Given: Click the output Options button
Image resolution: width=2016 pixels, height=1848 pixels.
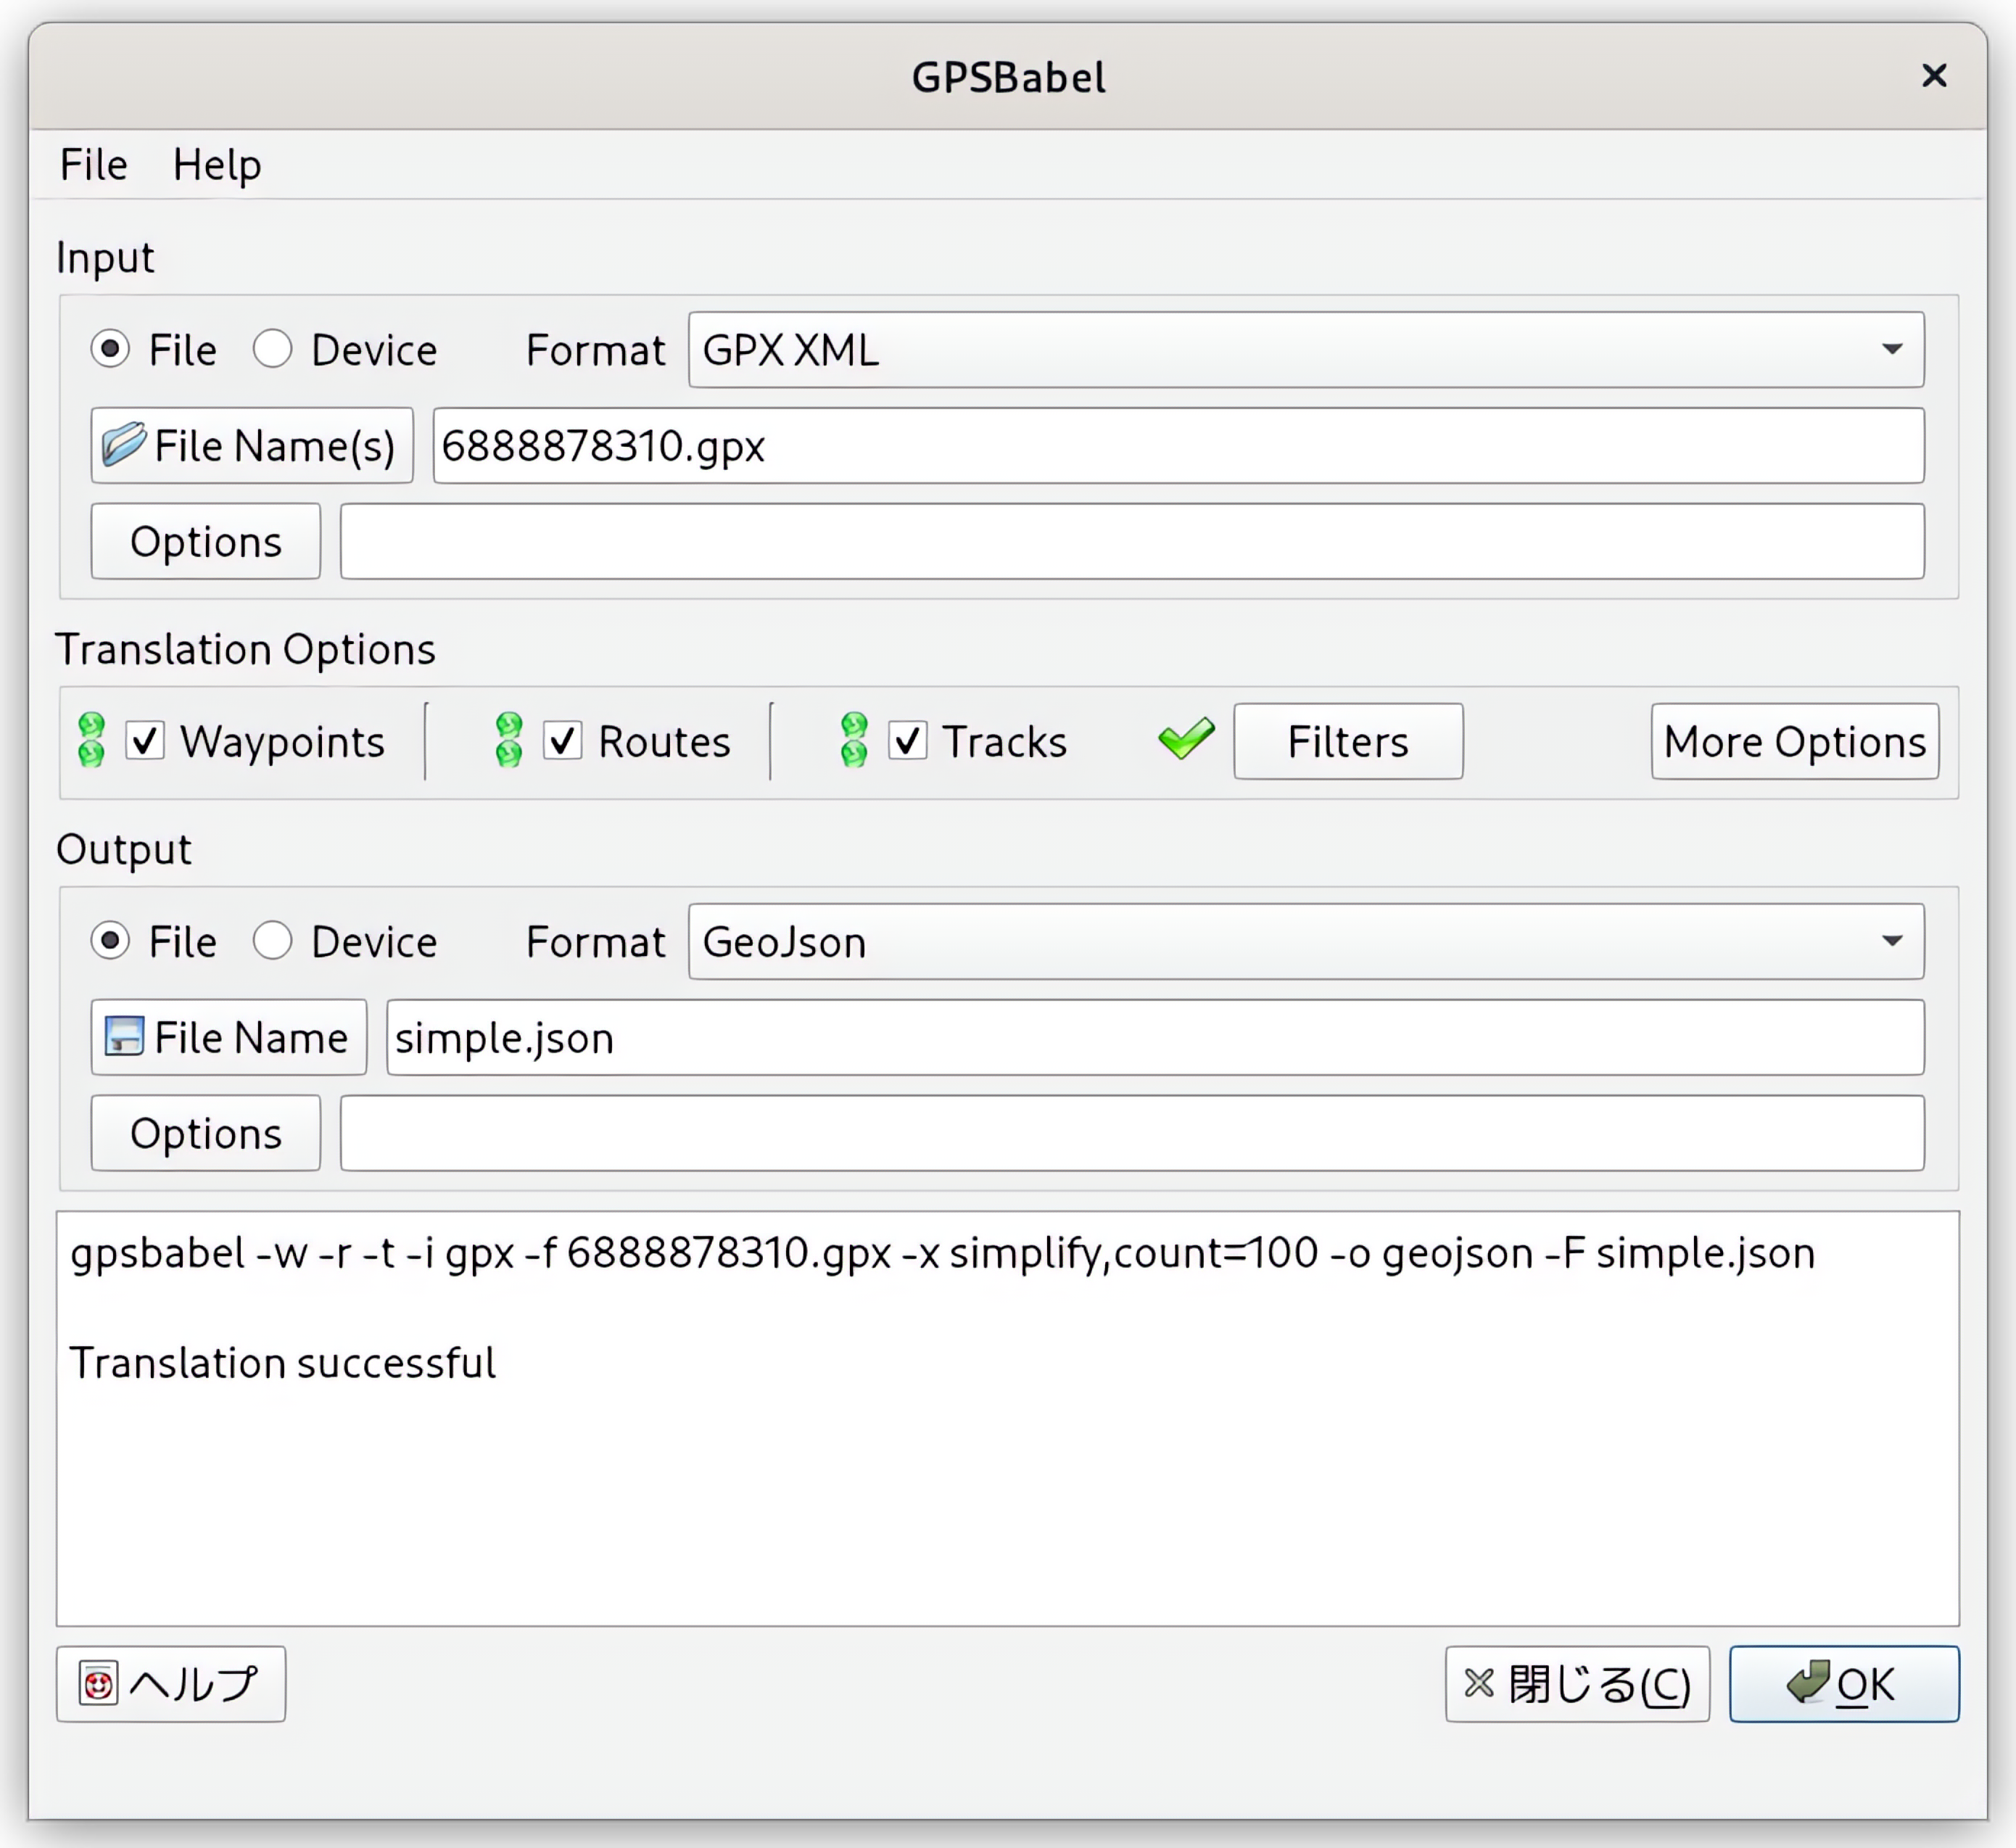Looking at the screenshot, I should tap(206, 1133).
